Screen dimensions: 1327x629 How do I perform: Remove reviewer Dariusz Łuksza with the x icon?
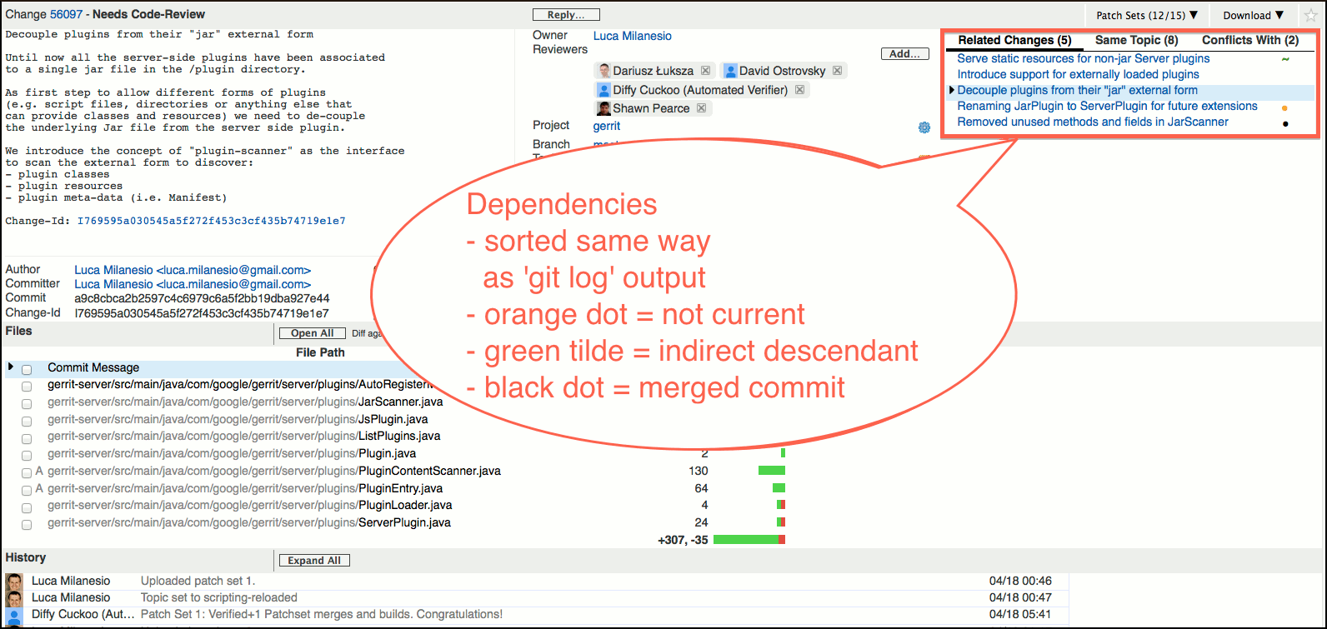point(705,71)
